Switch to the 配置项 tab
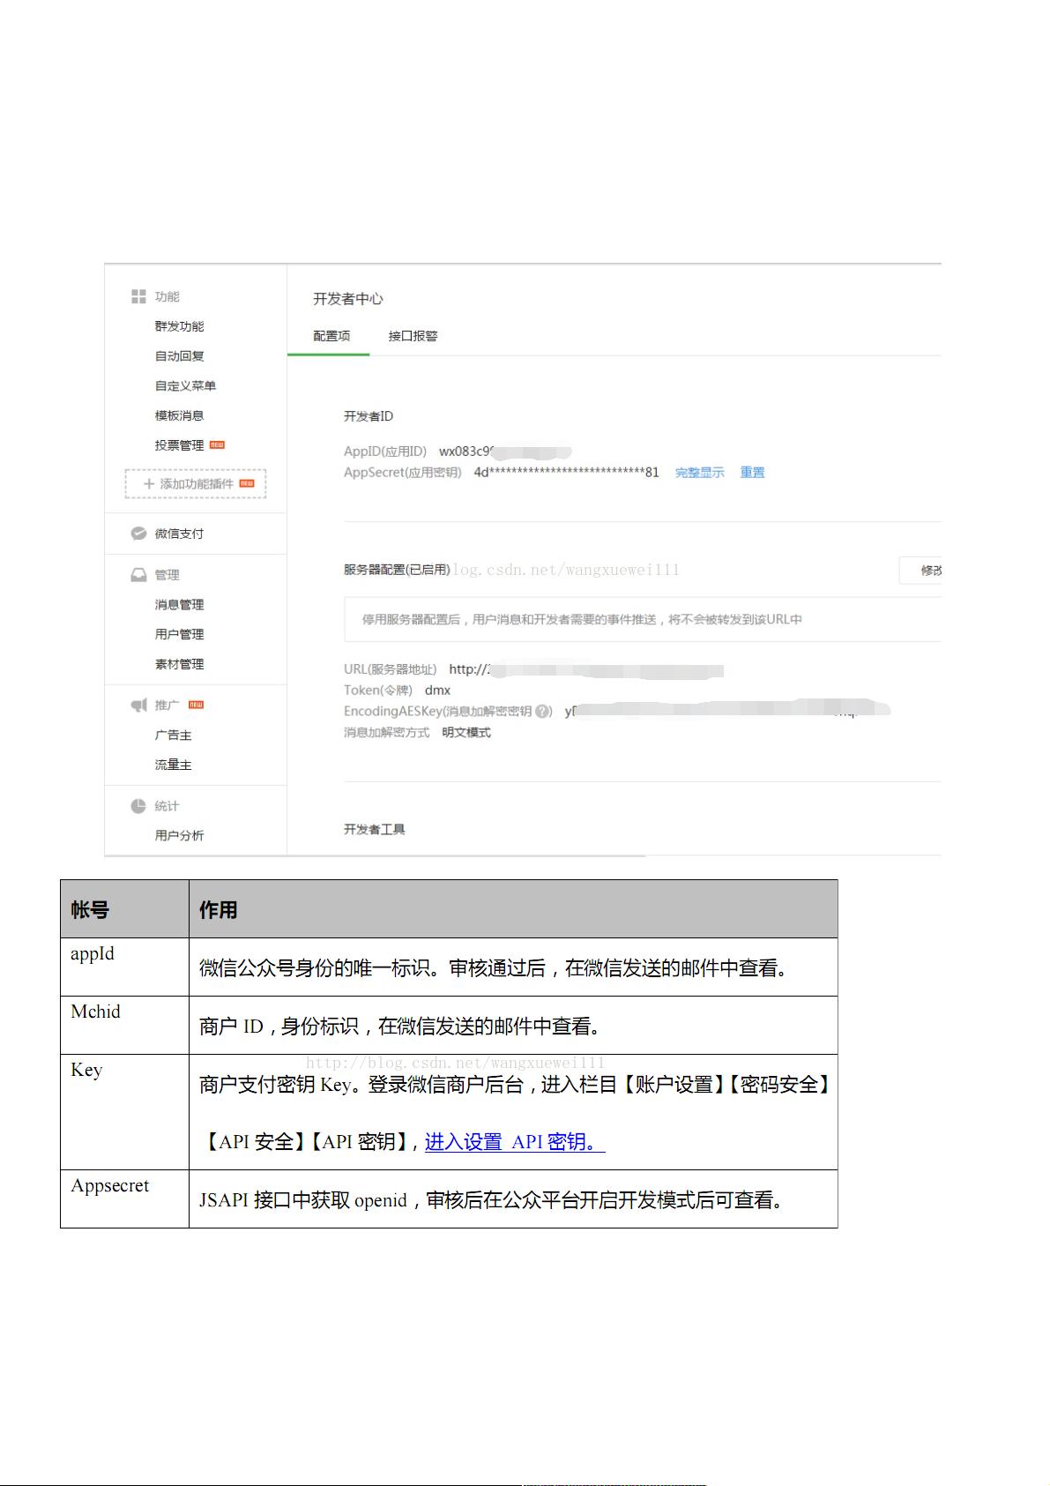The width and height of the screenshot is (1050, 1486). click(x=331, y=336)
